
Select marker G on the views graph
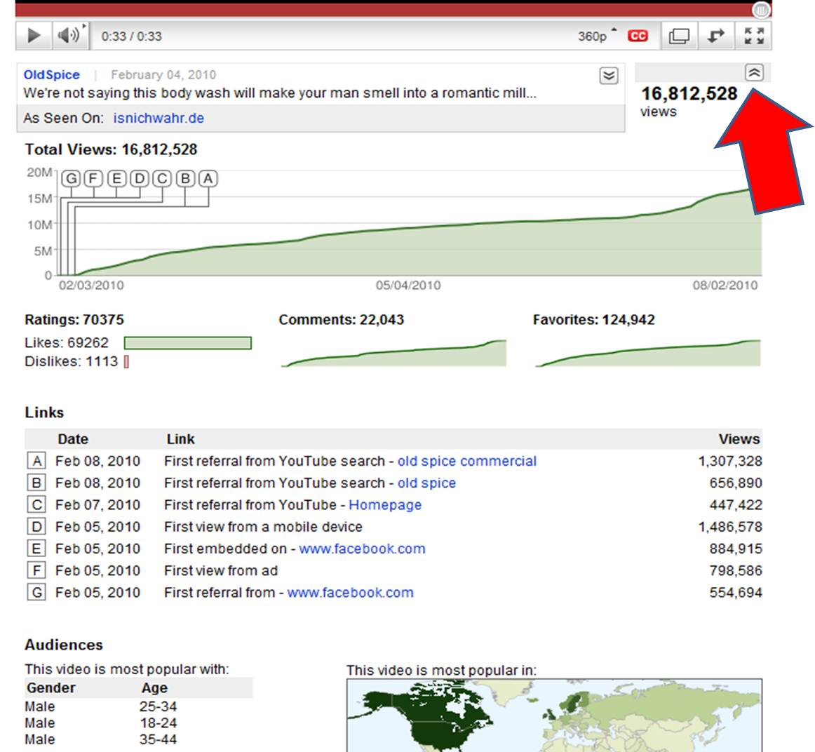(x=71, y=178)
